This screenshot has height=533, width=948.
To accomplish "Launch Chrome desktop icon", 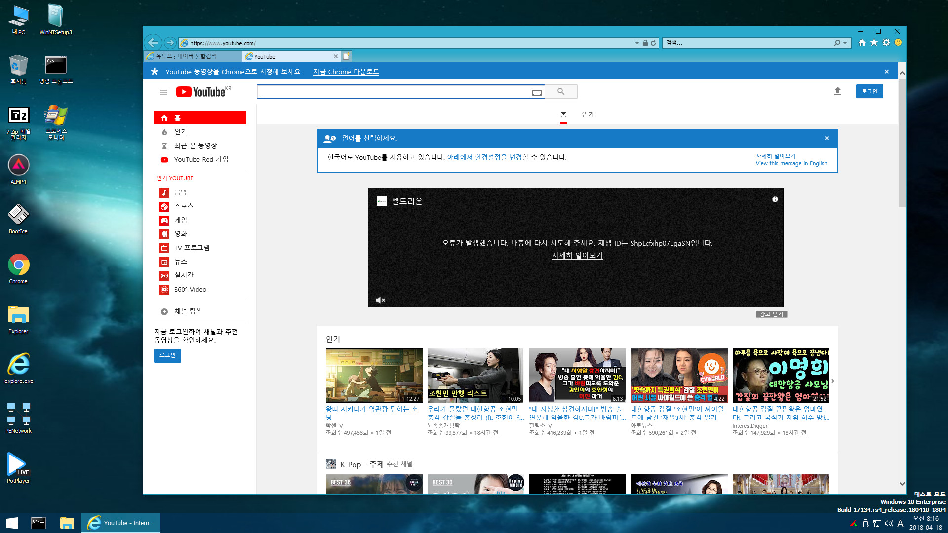I will pyautogui.click(x=18, y=269).
